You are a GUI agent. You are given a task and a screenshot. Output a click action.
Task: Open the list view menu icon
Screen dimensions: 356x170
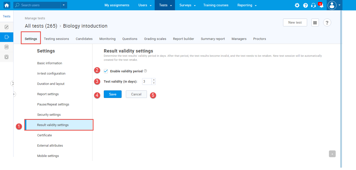tap(315, 22)
